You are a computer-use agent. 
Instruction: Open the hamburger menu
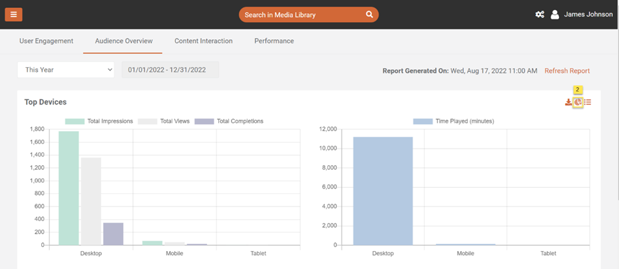tap(13, 15)
